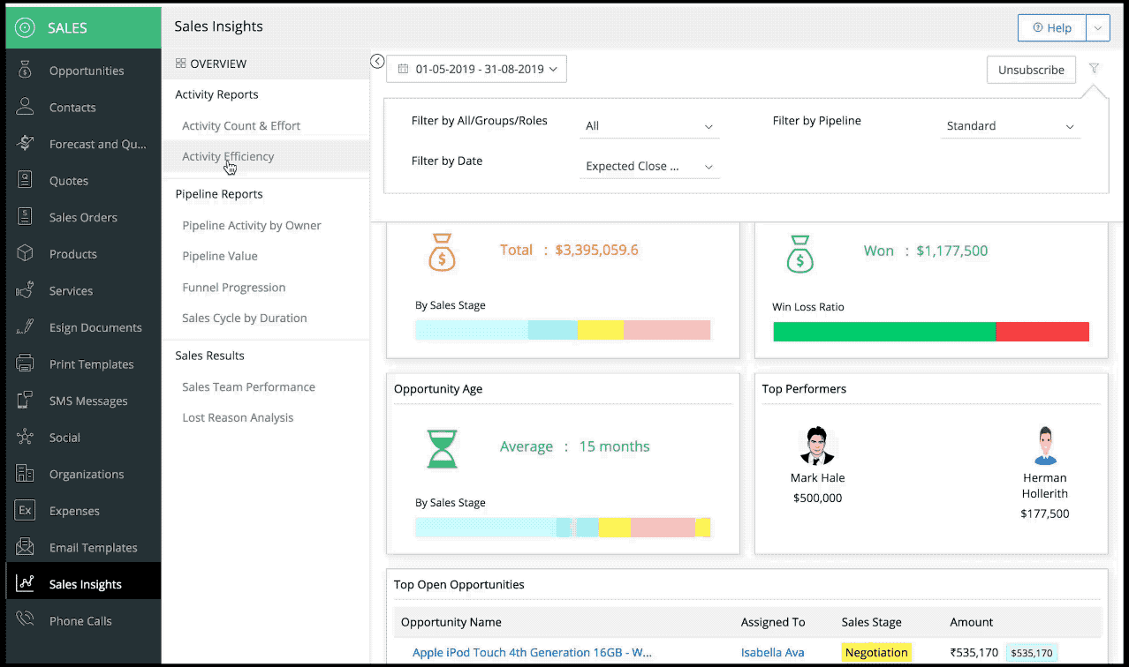Screen dimensions: 1129x667
Task: Click the Quotes sidebar icon
Action: 24,180
